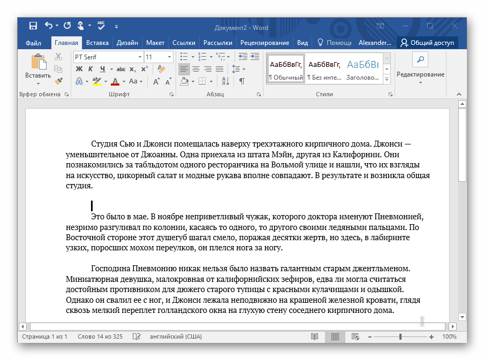The height and width of the screenshot is (360, 484).
Task: Decrease paragraph indent
Action: coord(243,57)
